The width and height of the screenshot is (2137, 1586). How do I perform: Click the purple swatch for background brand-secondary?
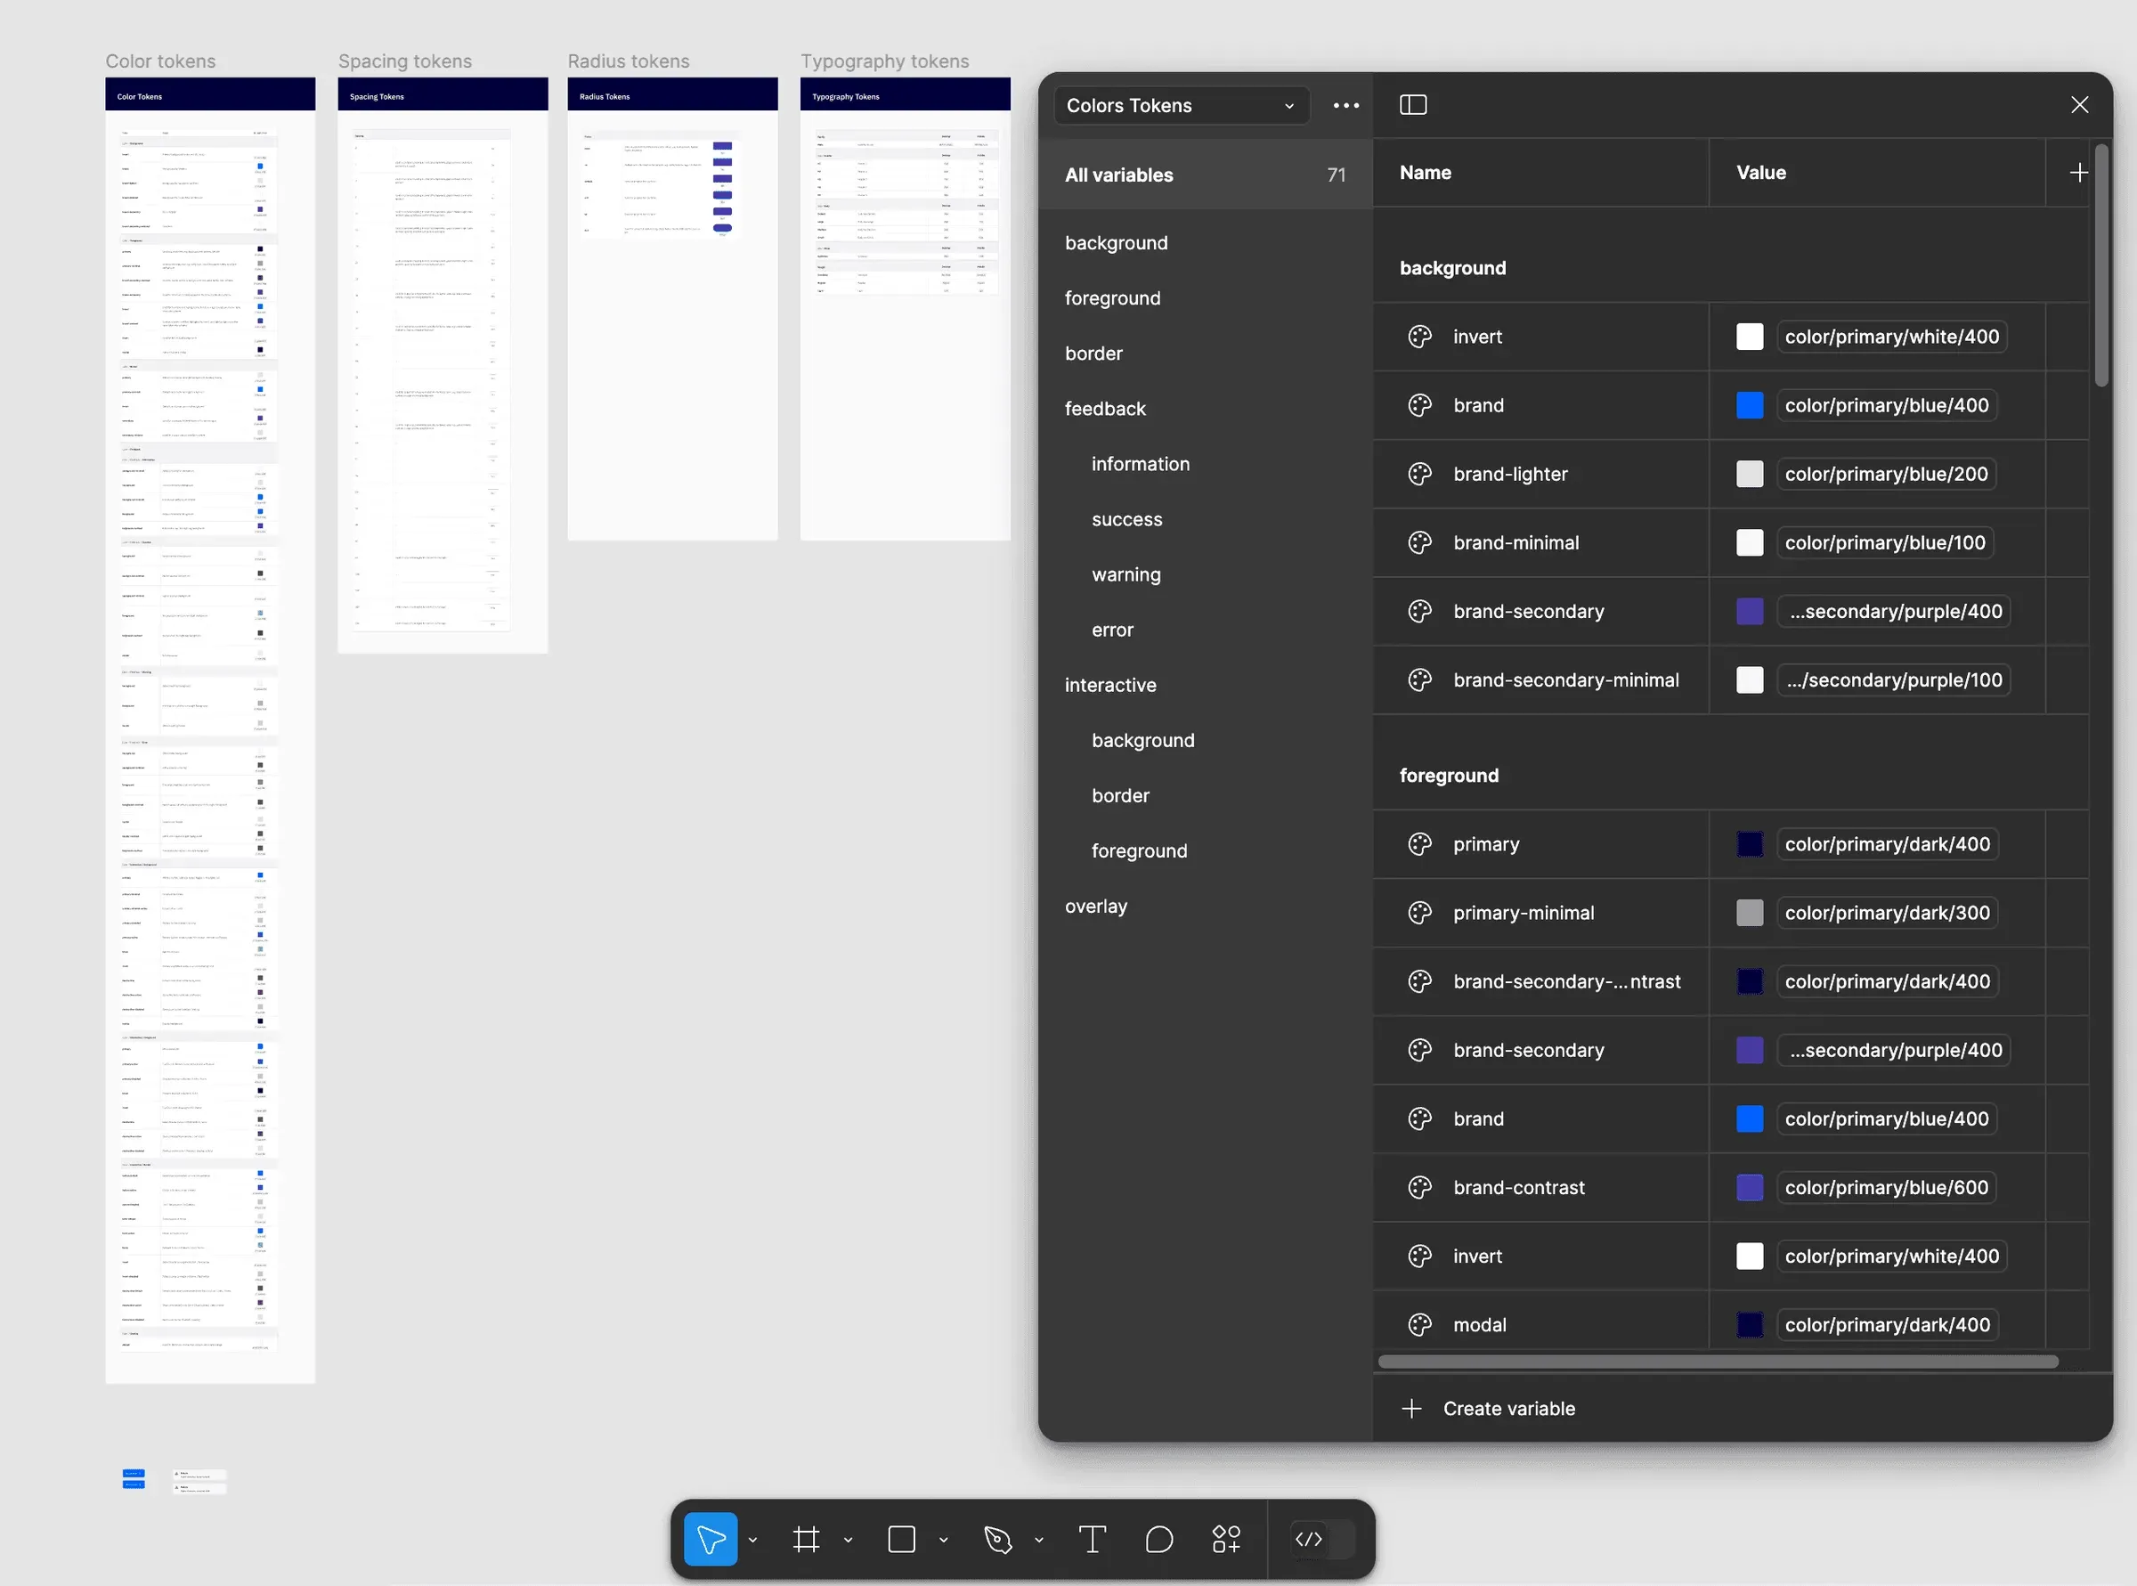1749,612
